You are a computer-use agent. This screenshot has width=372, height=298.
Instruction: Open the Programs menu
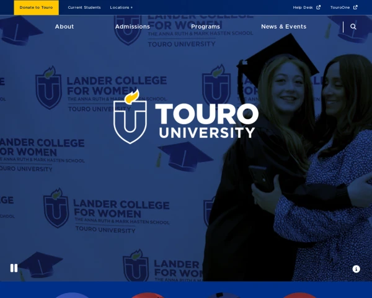(205, 27)
